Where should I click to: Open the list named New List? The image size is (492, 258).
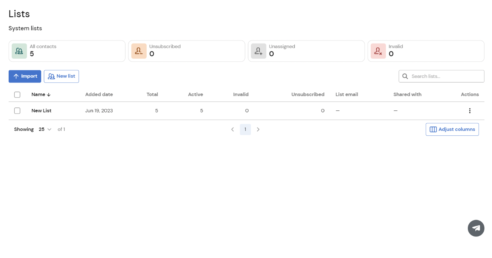41,110
